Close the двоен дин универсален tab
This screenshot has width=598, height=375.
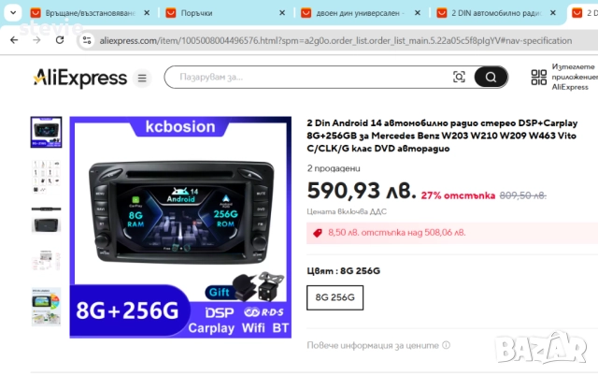[418, 13]
